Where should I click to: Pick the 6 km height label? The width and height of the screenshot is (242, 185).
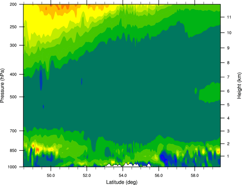pos(228,91)
